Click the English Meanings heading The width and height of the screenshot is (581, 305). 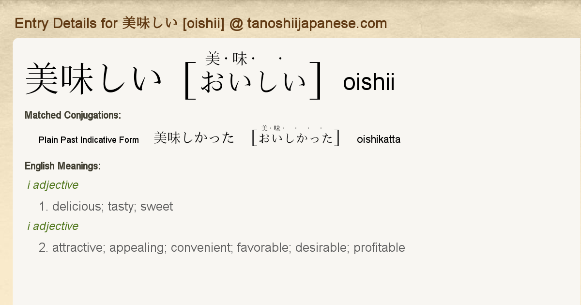pos(62,166)
